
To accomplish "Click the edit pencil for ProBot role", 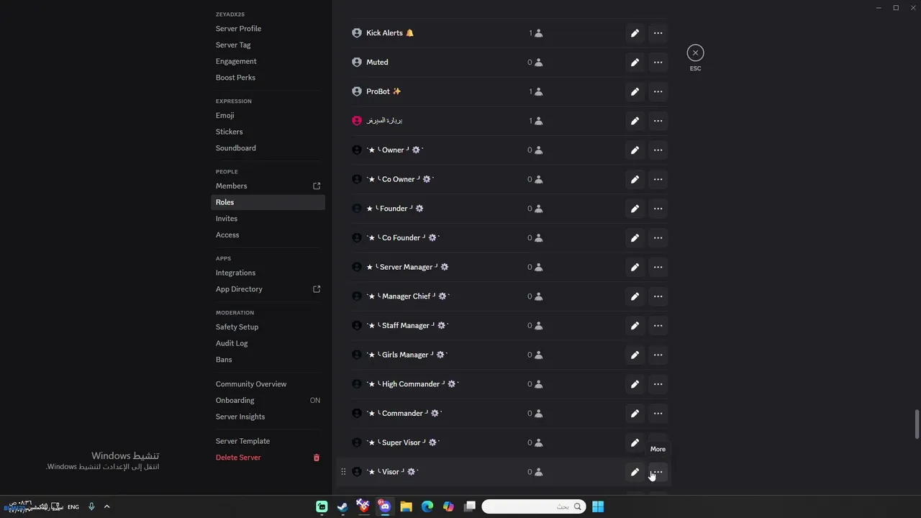I will pos(635,92).
